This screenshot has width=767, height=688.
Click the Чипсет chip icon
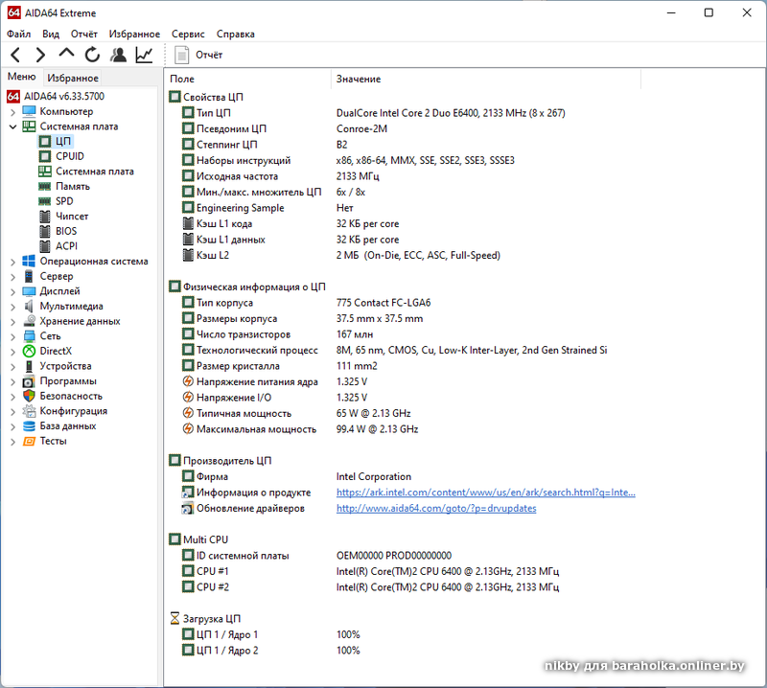[x=45, y=217]
